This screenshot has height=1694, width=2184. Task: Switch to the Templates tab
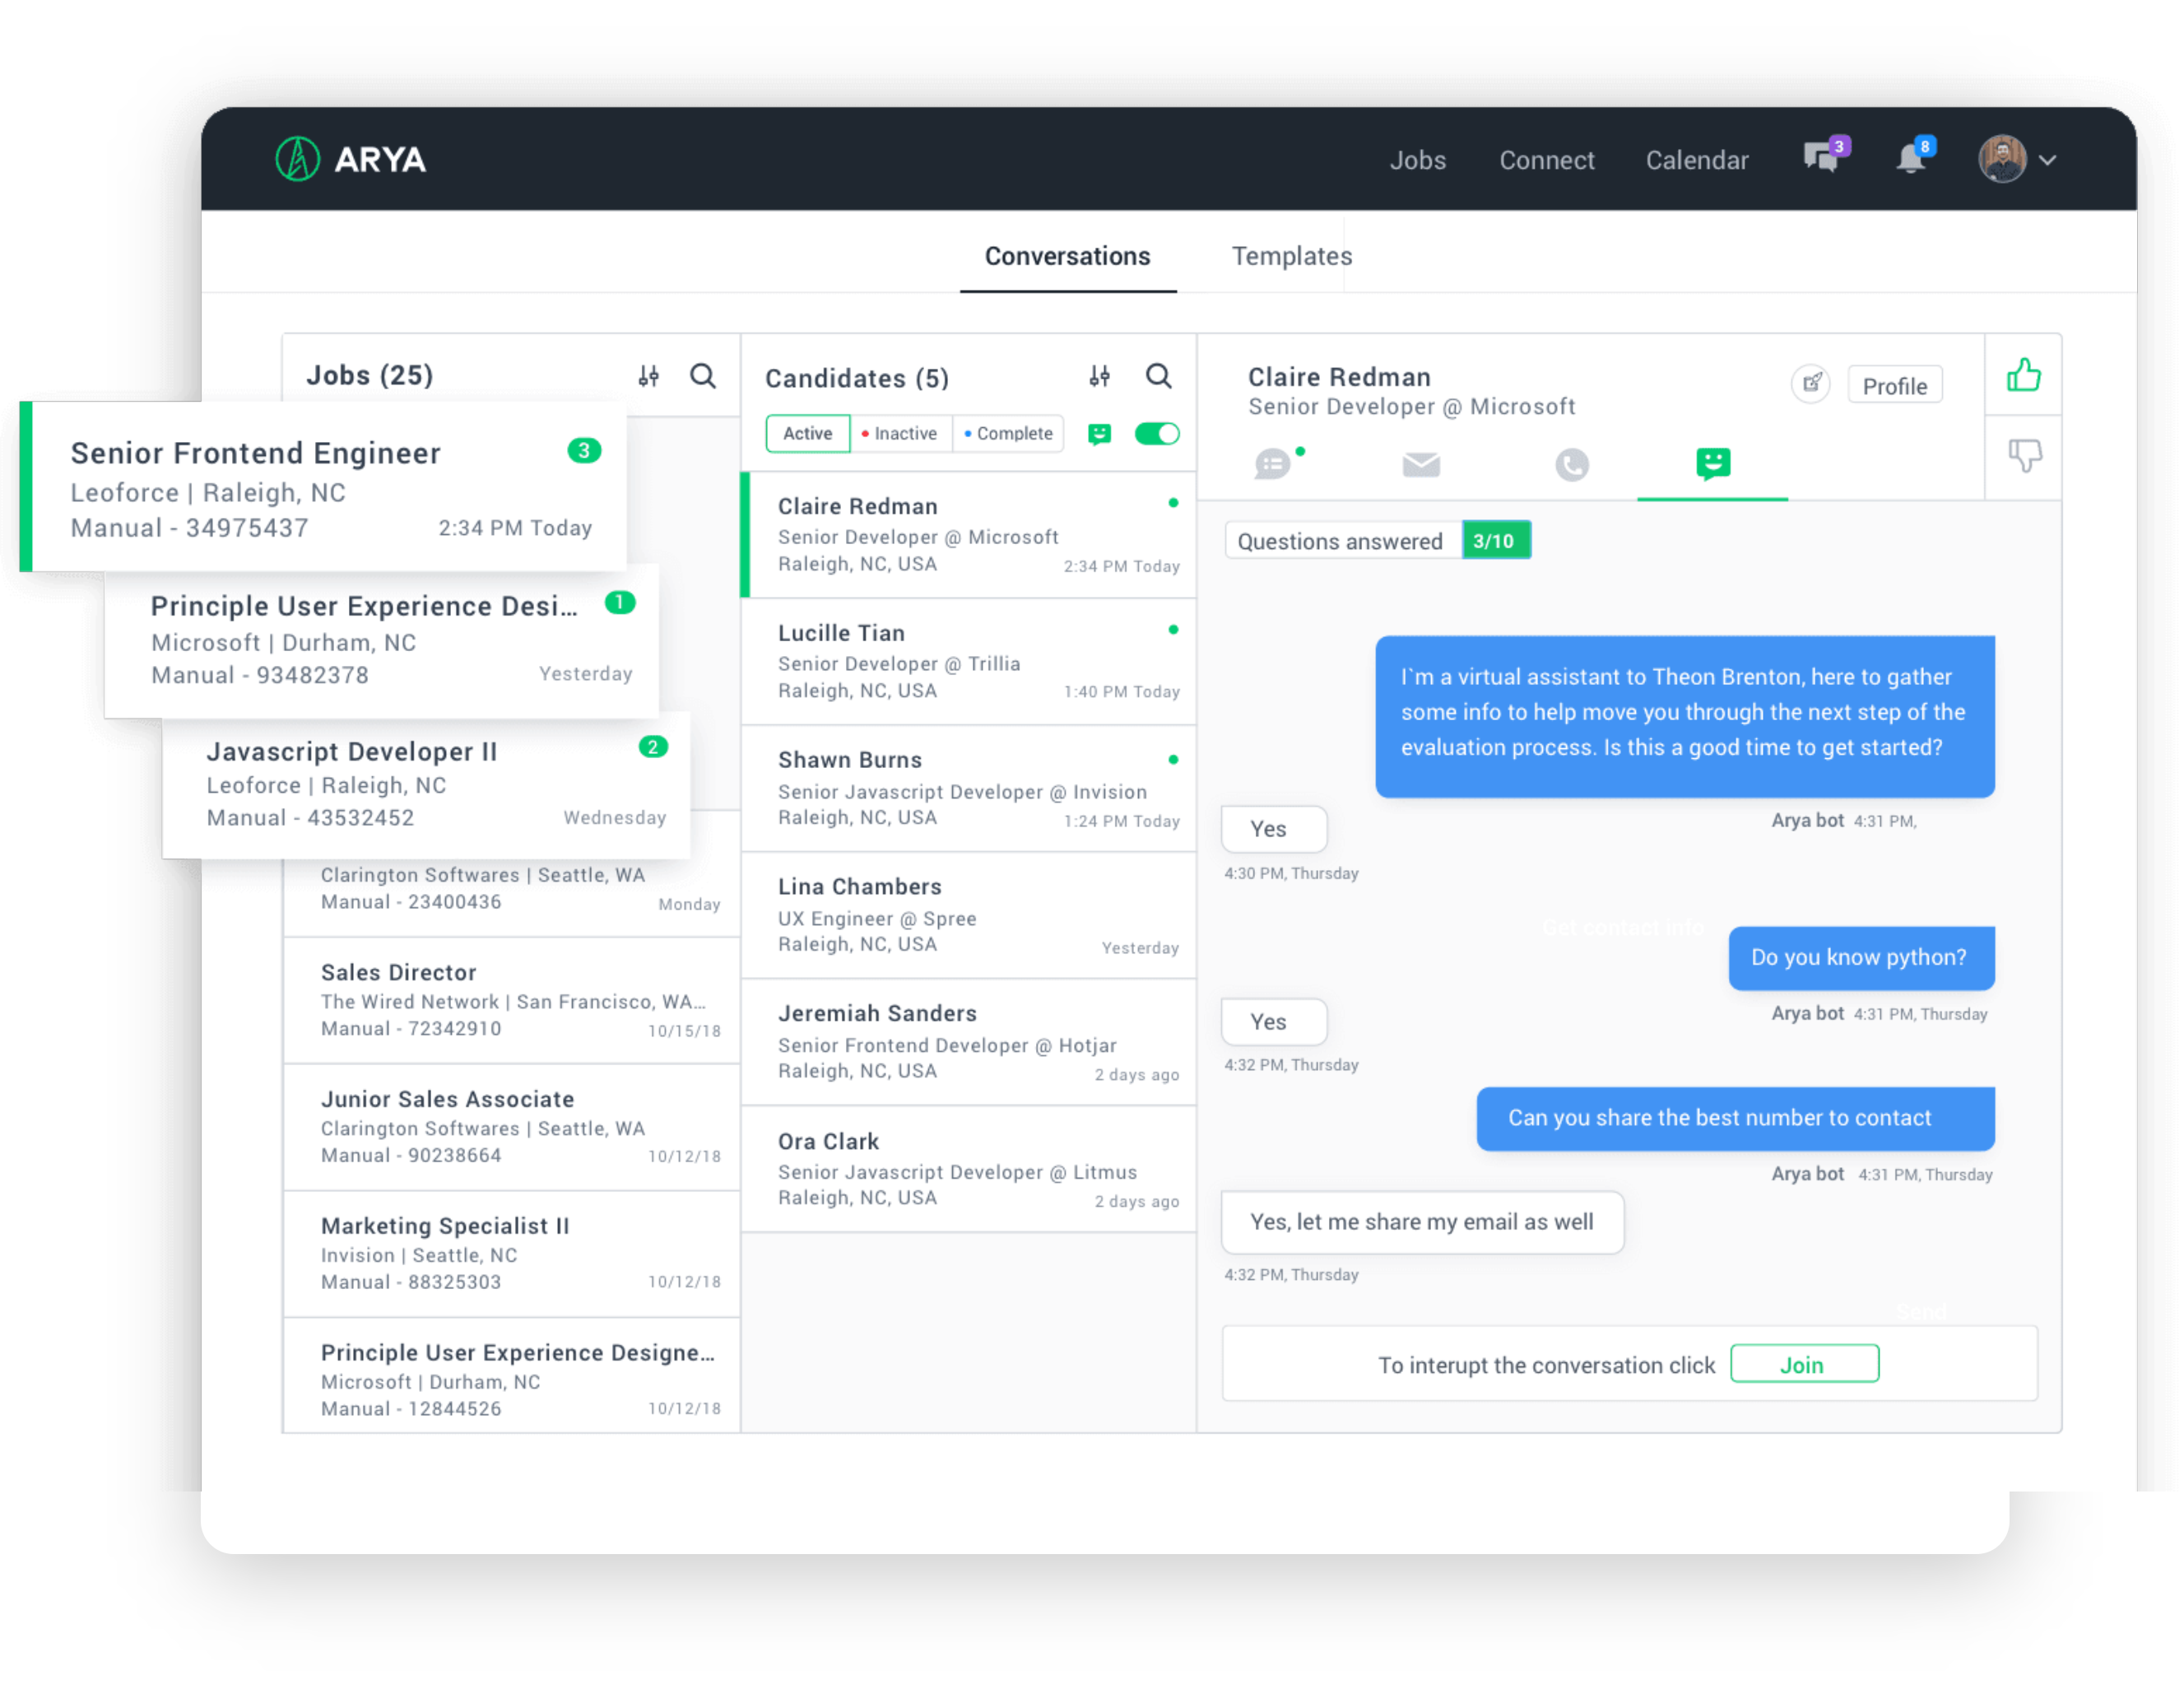point(1291,256)
